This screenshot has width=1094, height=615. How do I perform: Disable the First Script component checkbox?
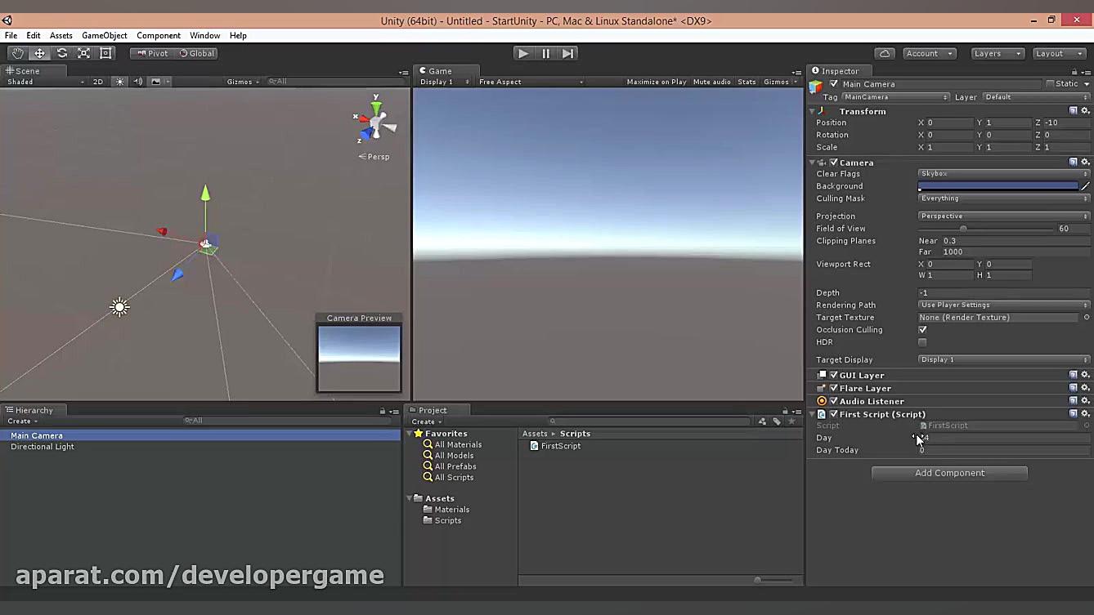tap(834, 414)
